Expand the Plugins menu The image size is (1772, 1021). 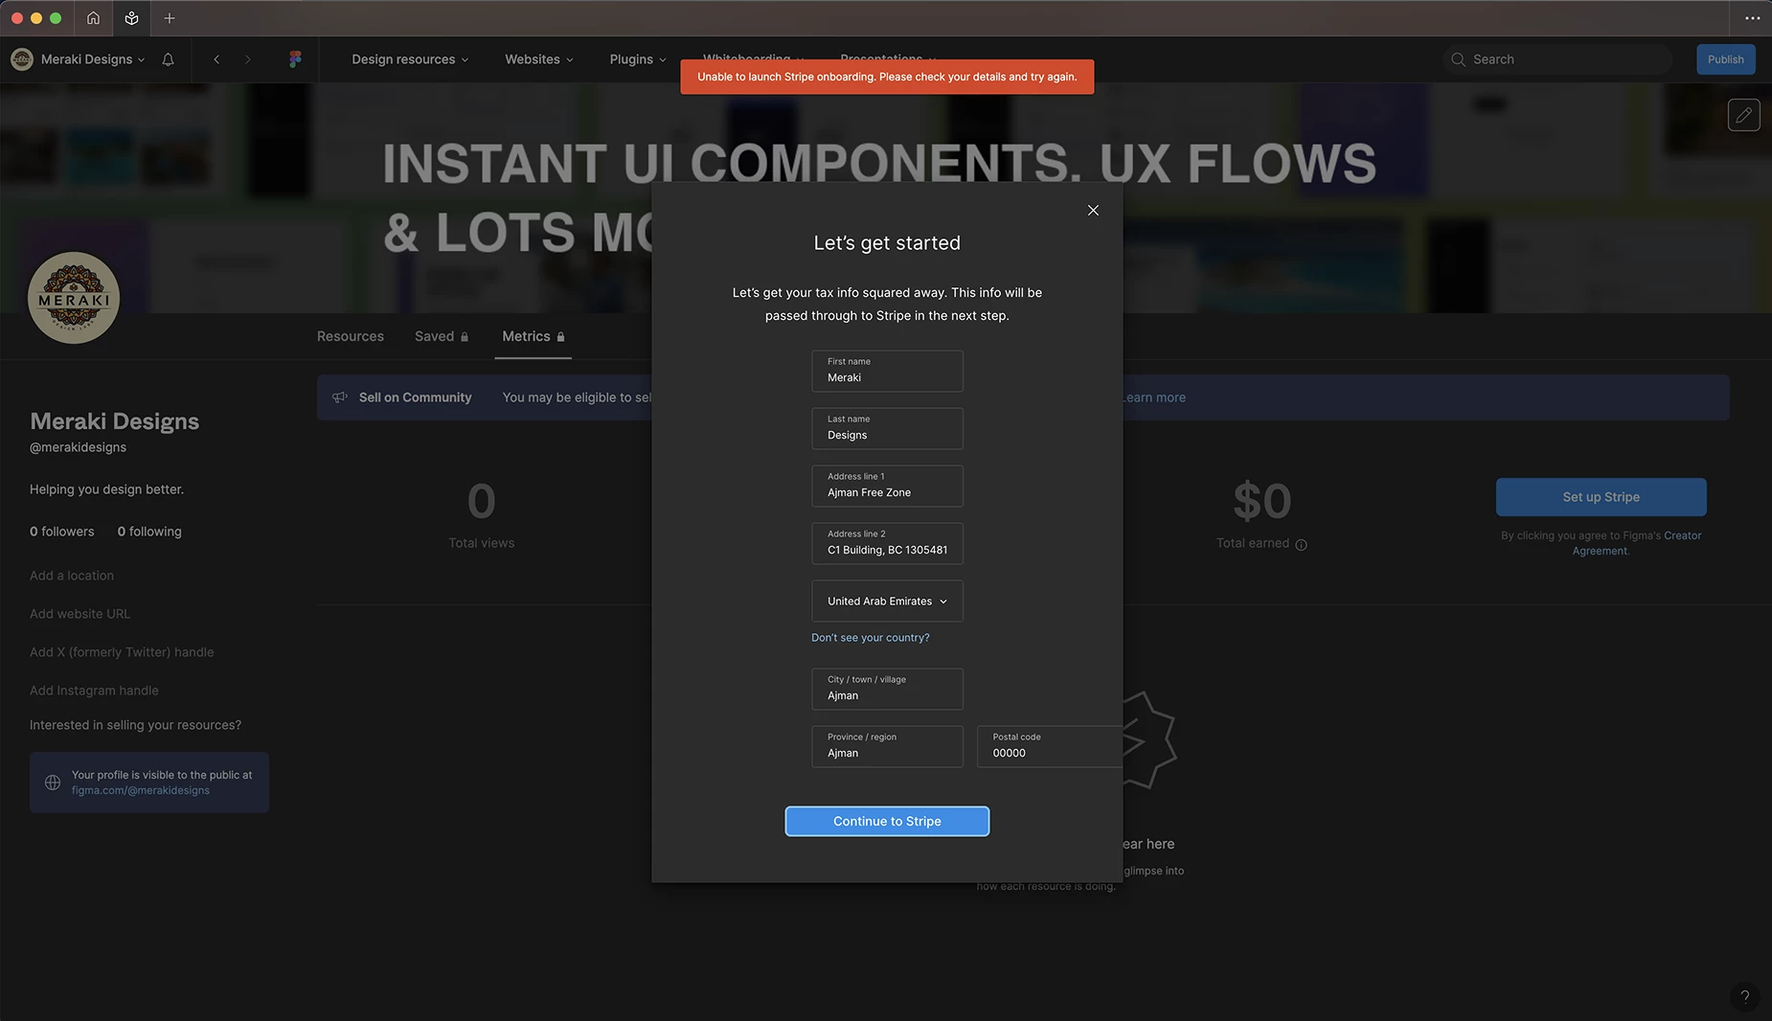(x=638, y=59)
